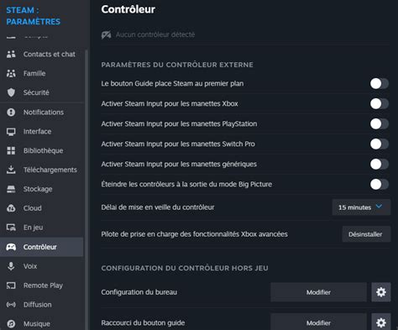This screenshot has width=398, height=330.
Task: Open the Bibliothèque settings section
Action: (42, 150)
